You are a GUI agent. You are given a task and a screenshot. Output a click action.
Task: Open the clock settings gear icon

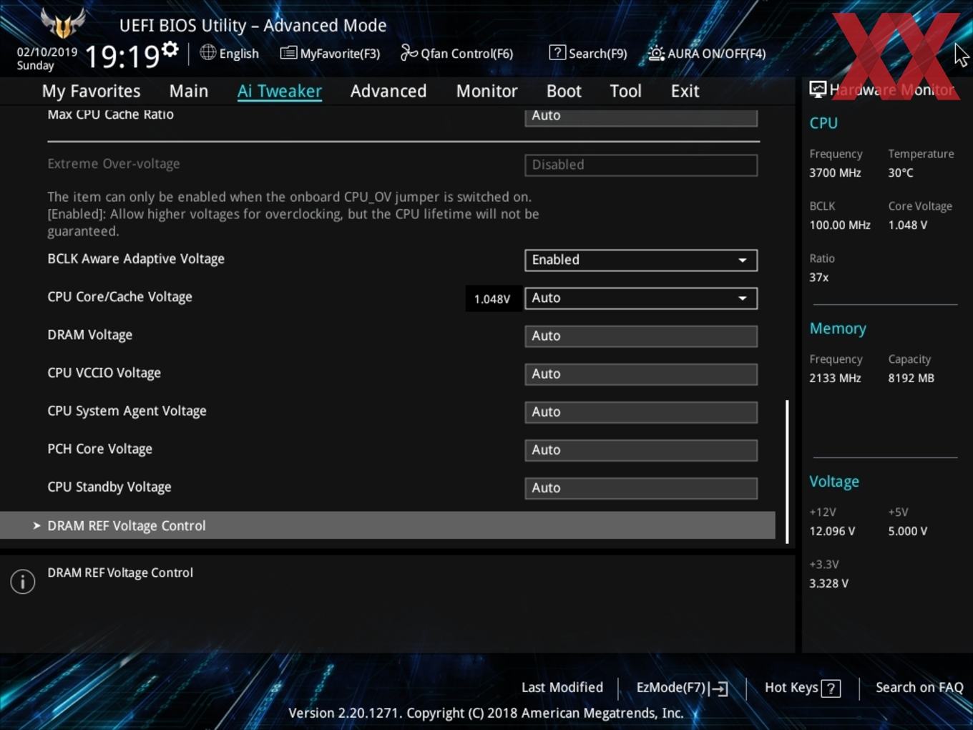tap(170, 49)
